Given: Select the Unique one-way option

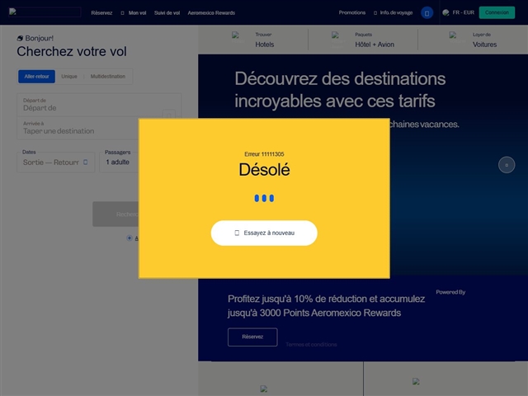Looking at the screenshot, I should pyautogui.click(x=69, y=77).
